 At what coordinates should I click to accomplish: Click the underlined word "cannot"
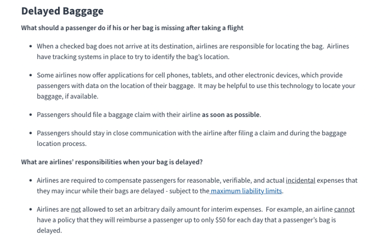pos(344,209)
